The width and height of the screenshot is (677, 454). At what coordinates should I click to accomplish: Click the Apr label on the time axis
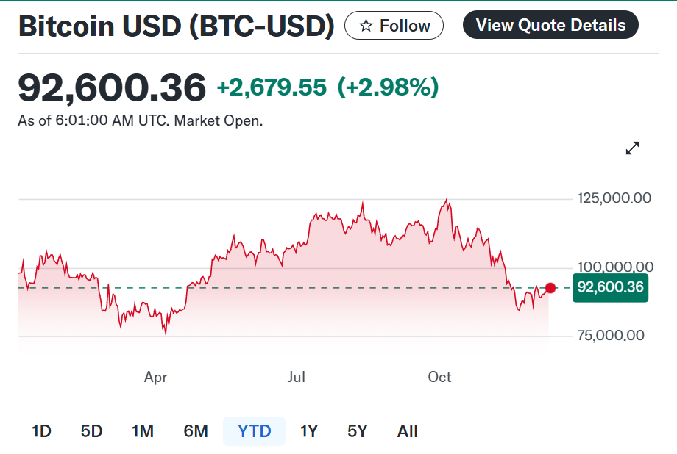click(x=155, y=377)
